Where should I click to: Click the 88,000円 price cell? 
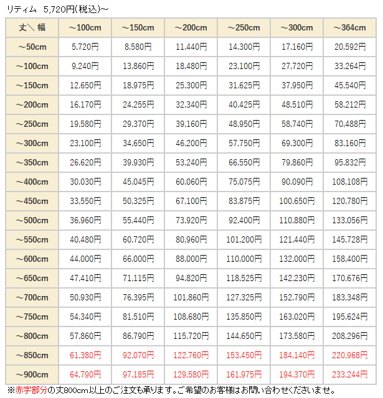coord(191,259)
